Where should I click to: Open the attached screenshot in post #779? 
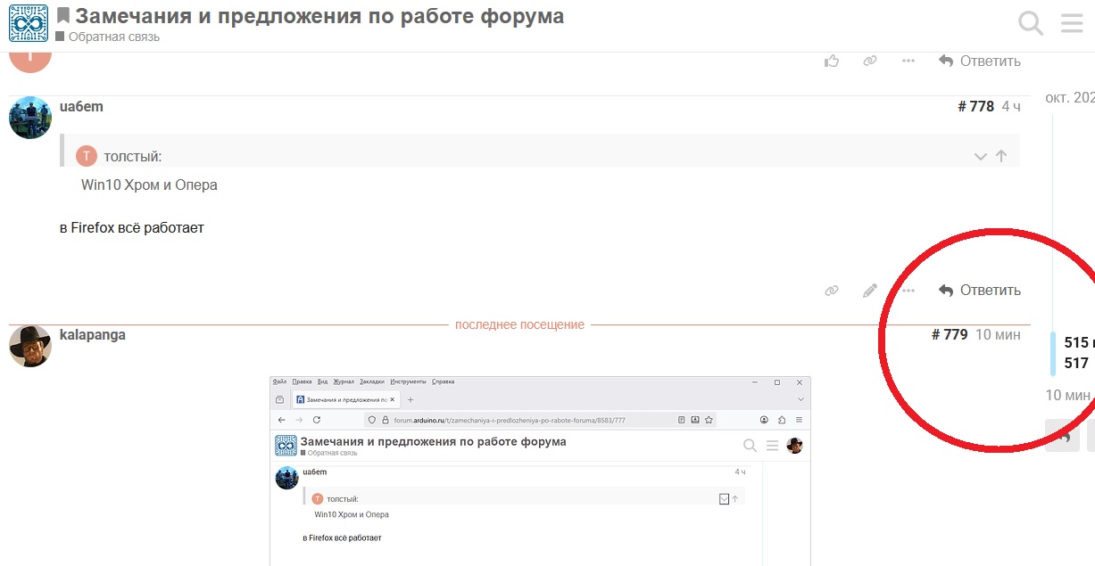540,471
